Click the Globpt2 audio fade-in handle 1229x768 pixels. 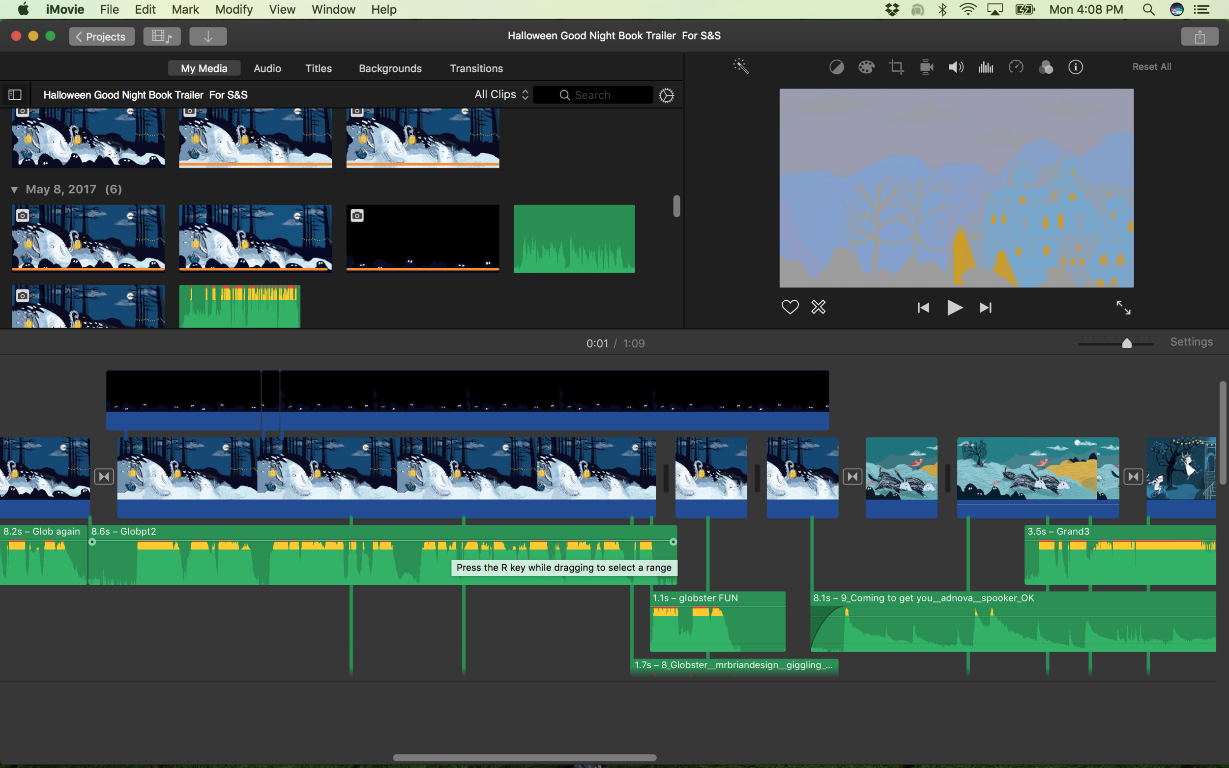pos(92,542)
